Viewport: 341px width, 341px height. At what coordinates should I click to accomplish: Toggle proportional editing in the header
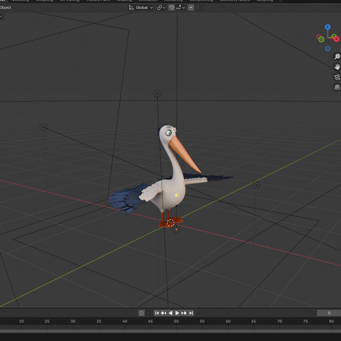[x=191, y=8]
